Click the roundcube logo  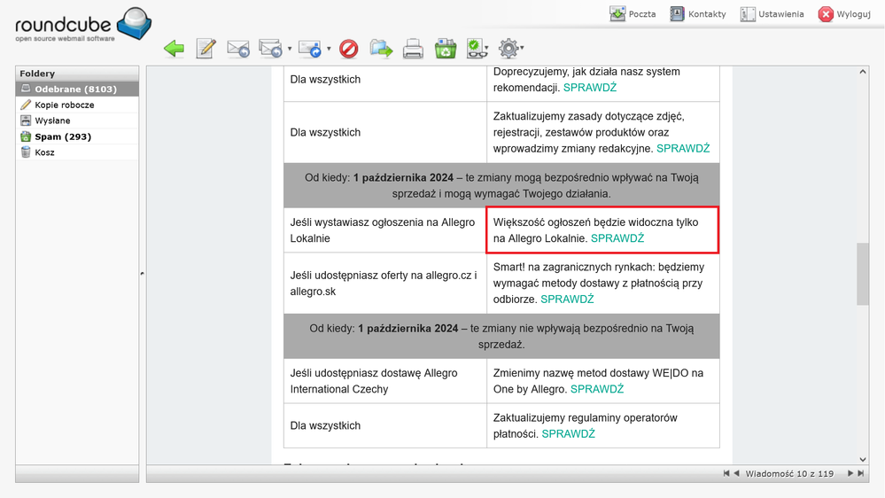[83, 25]
